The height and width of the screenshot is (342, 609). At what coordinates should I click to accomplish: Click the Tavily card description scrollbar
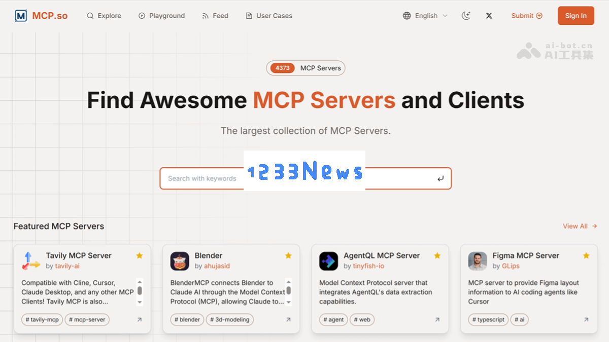(x=140, y=292)
